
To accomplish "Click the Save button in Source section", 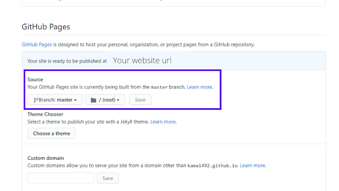I will tap(140, 100).
